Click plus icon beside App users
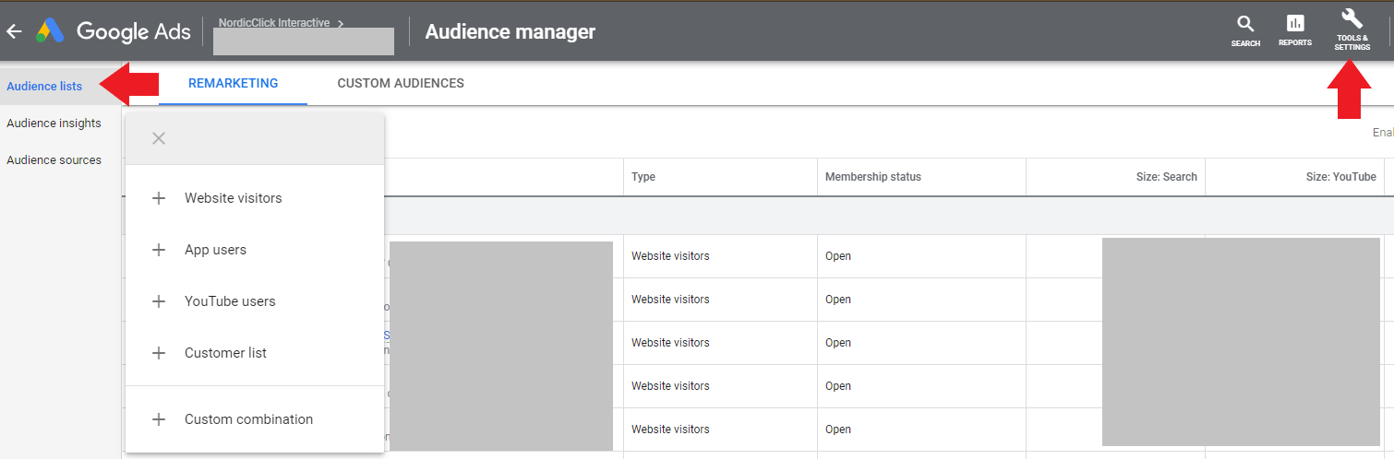Screen dimensions: 1394x459 point(159,250)
